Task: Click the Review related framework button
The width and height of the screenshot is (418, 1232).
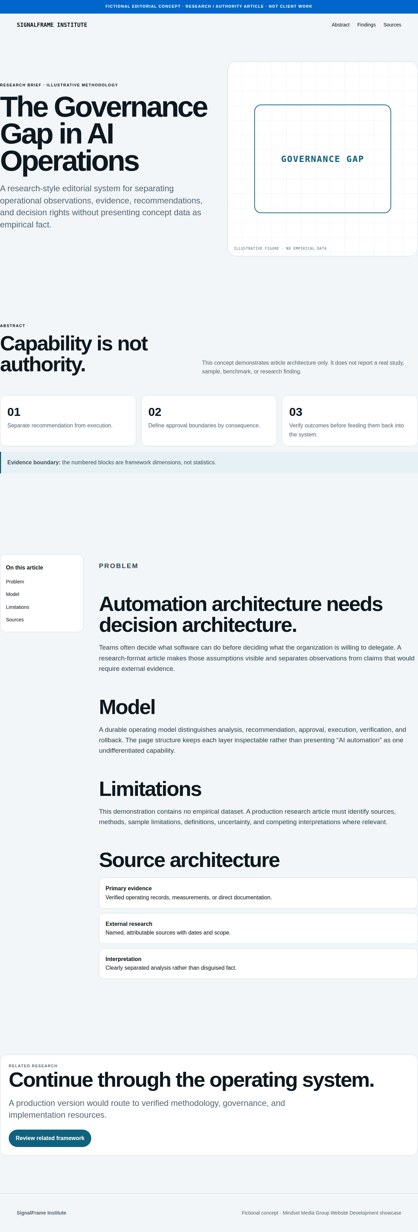Action: 50,1138
